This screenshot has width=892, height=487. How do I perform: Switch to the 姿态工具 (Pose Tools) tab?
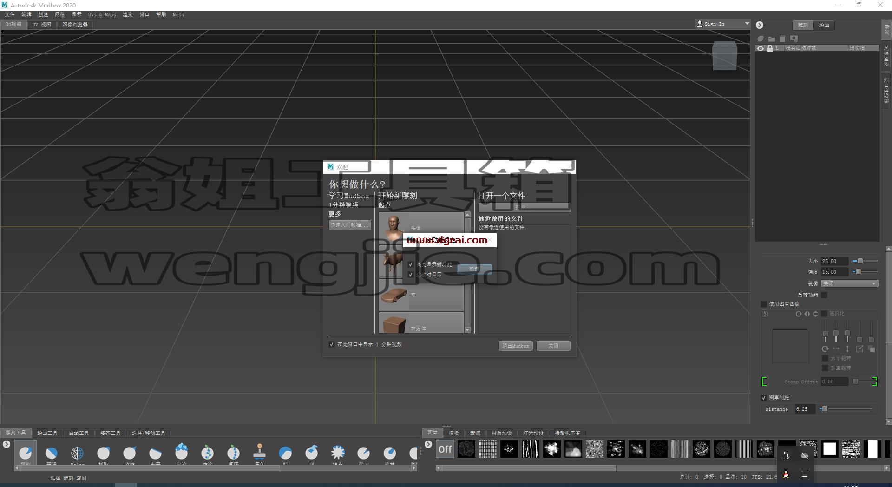coord(111,433)
